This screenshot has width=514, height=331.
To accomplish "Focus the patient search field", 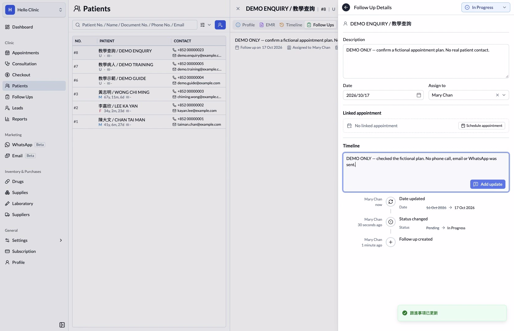I will coord(135,25).
